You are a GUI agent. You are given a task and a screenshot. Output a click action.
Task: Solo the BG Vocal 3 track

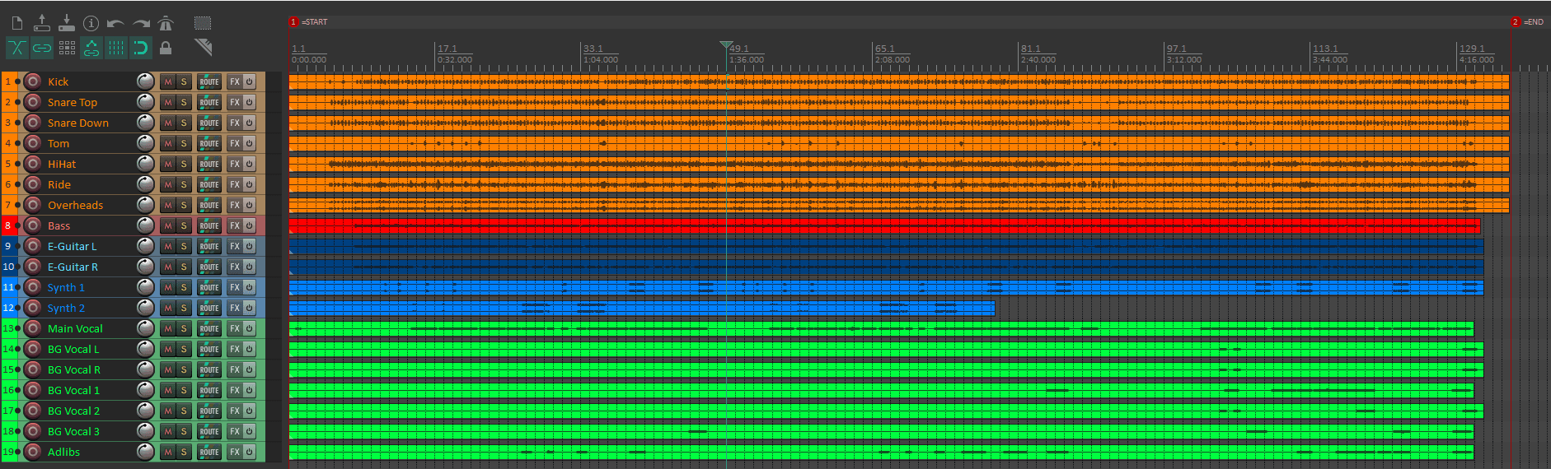coord(184,431)
